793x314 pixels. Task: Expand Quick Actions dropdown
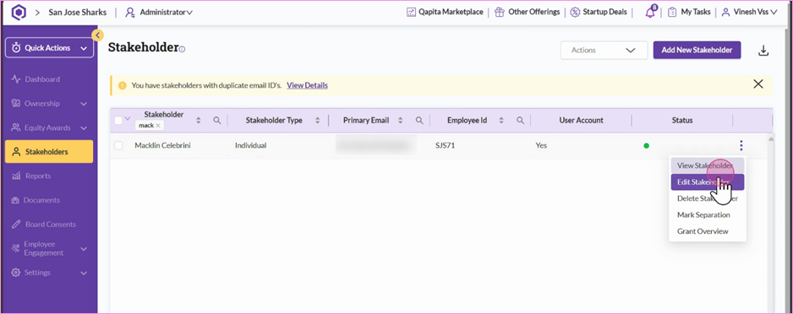50,48
